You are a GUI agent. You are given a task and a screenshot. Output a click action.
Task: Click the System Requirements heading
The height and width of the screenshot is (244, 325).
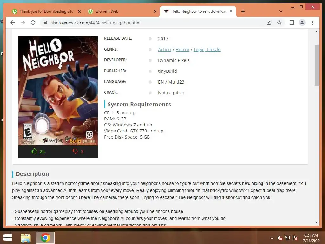[x=139, y=104]
